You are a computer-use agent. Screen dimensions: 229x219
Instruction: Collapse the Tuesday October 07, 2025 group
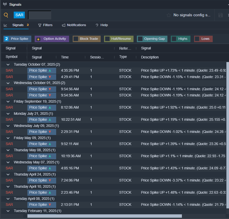(x=8, y=64)
